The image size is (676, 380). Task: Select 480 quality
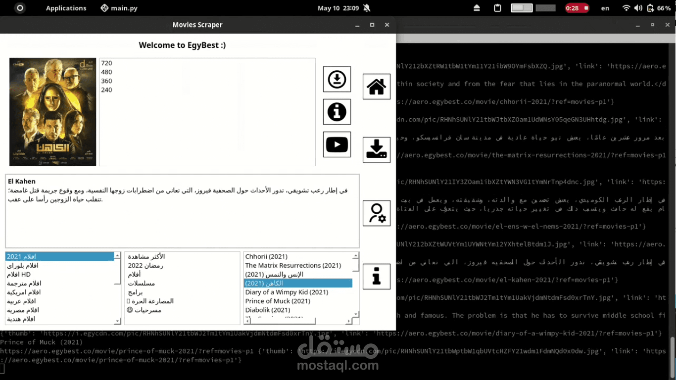tap(207, 72)
